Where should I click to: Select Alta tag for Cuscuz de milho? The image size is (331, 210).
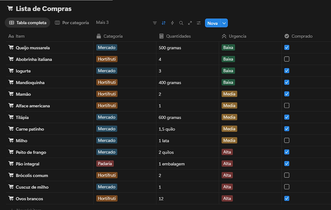tap(227, 187)
